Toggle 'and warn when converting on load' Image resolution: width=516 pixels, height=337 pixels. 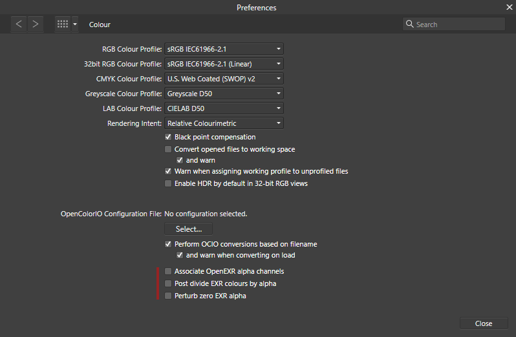pos(180,255)
